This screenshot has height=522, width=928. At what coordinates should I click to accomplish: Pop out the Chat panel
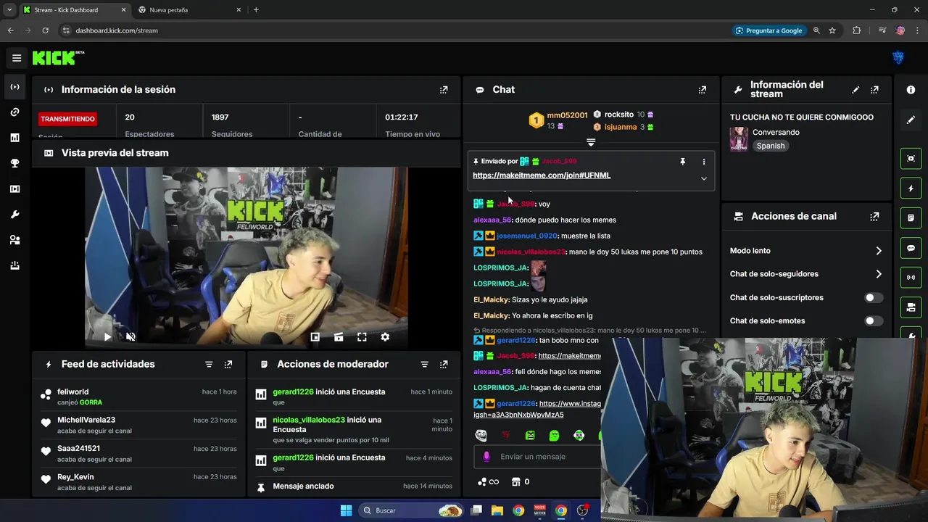tap(702, 90)
